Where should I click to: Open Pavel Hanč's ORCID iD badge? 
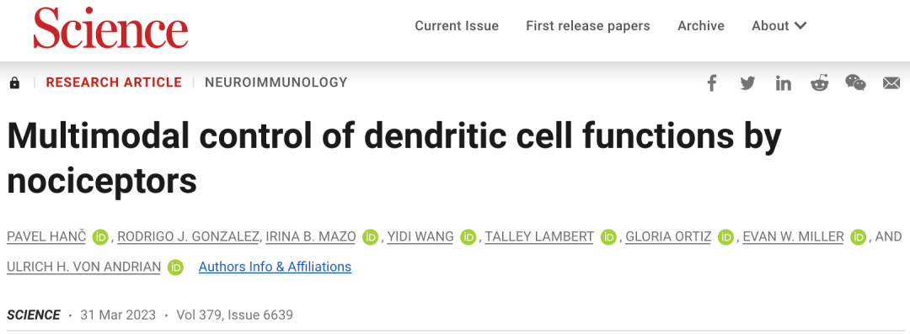(100, 237)
